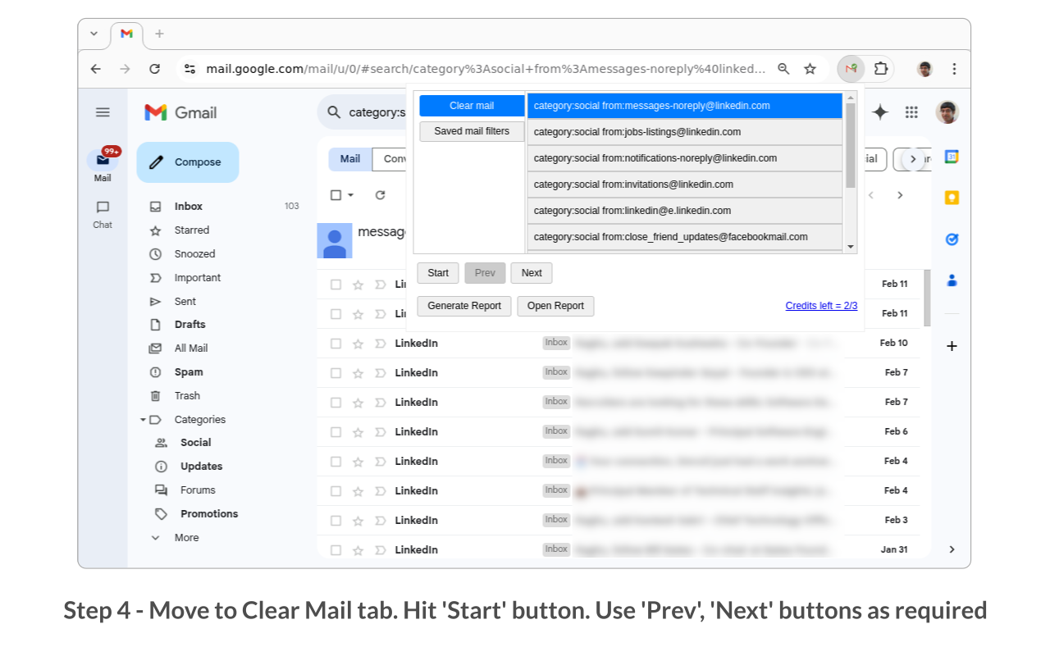The image size is (1050, 656).
Task: Open the Extensions puzzle icon
Action: coord(880,69)
